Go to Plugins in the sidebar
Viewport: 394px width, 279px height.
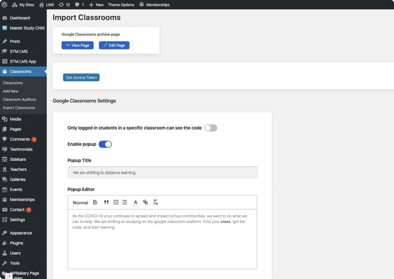(x=16, y=243)
